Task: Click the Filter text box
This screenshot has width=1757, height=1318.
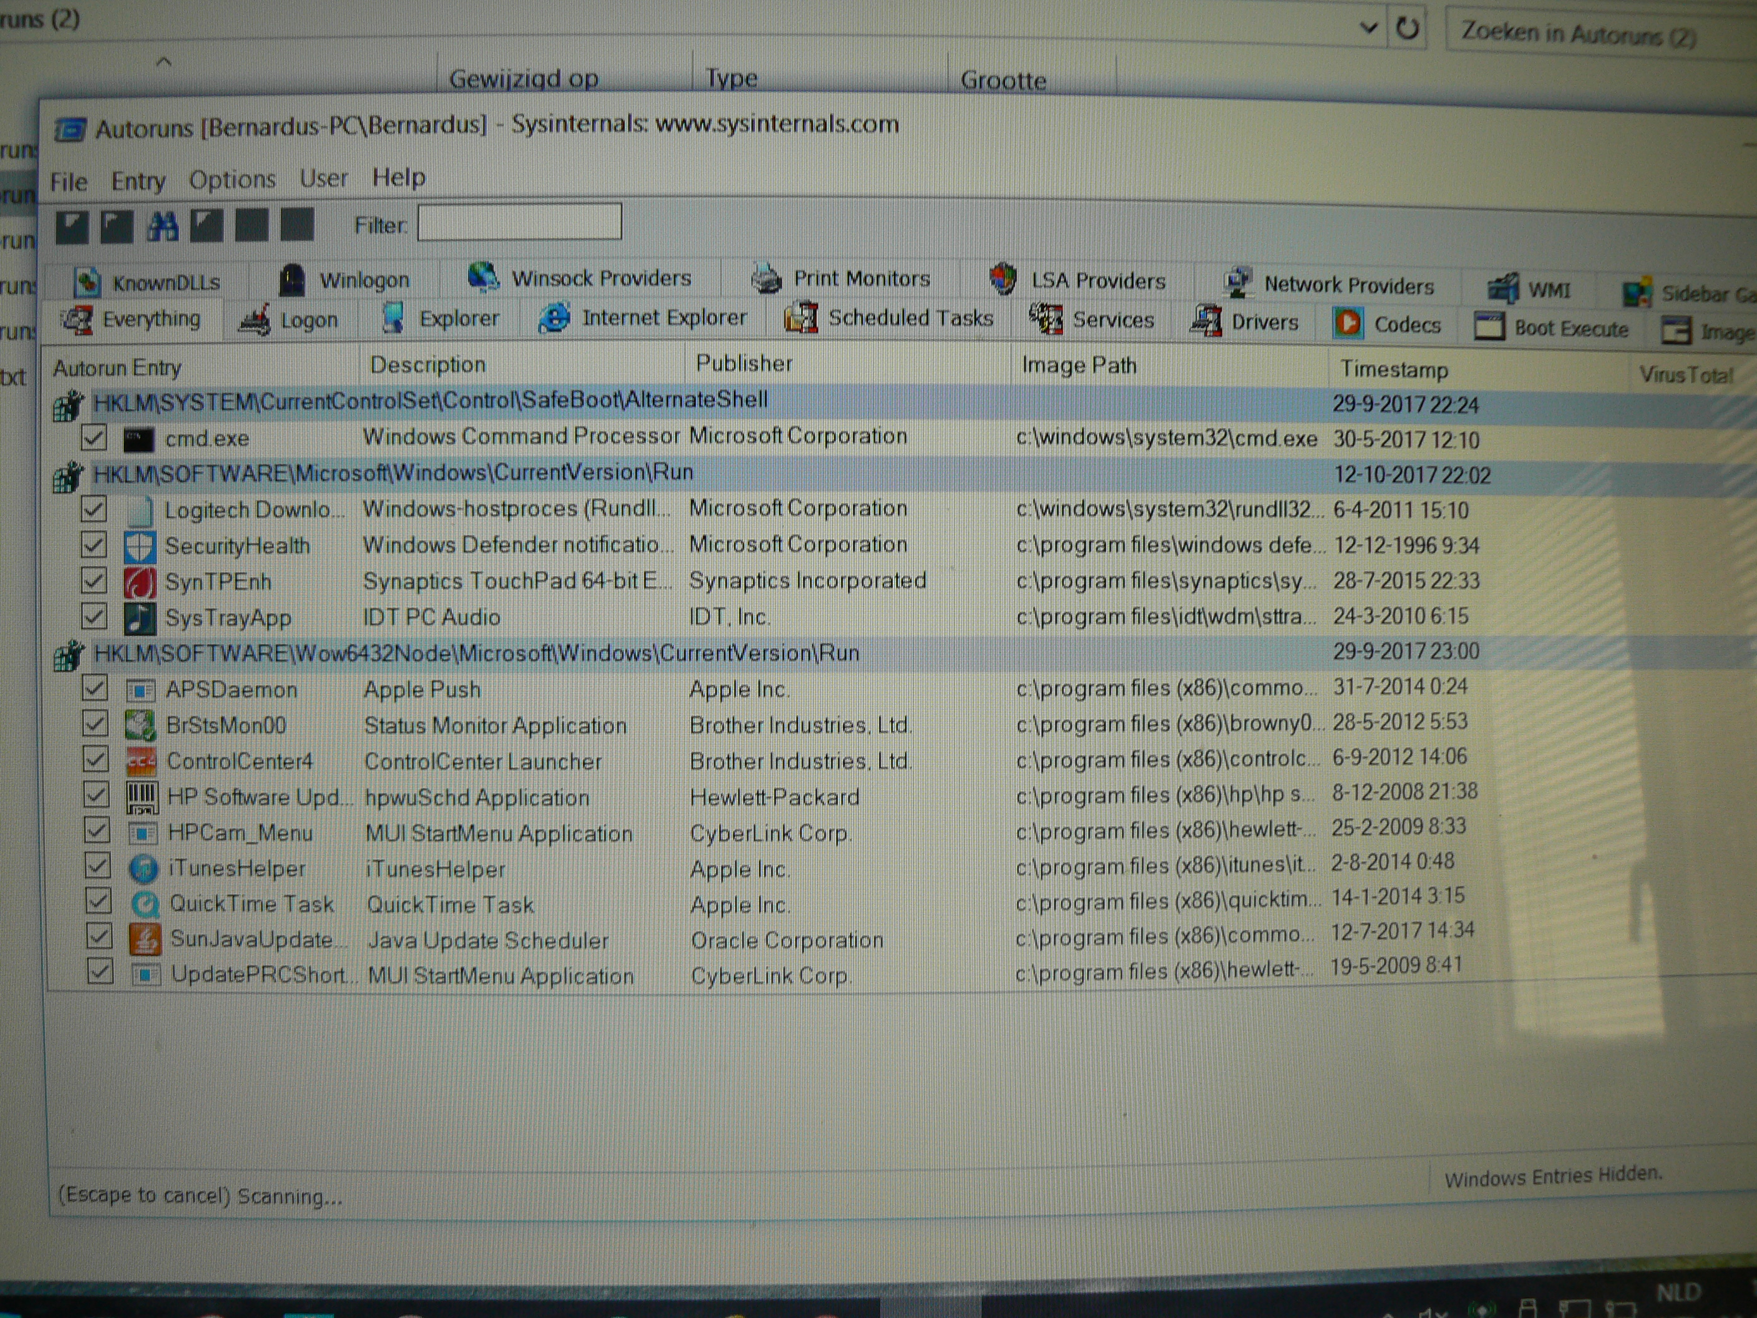Action: (520, 222)
